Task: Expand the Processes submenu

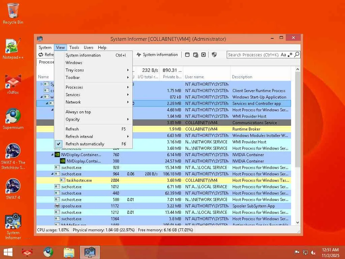Action: [93, 87]
